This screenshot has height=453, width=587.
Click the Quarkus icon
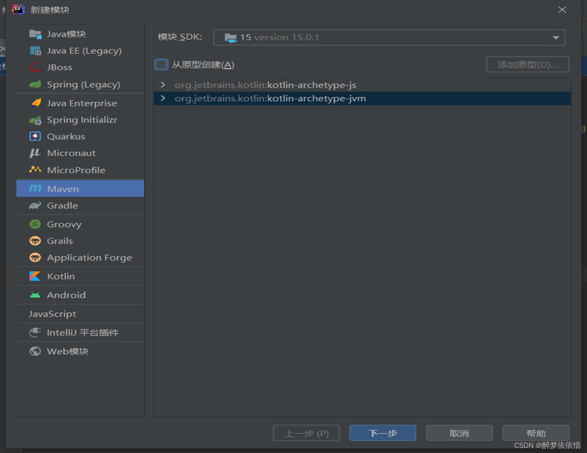(x=35, y=137)
